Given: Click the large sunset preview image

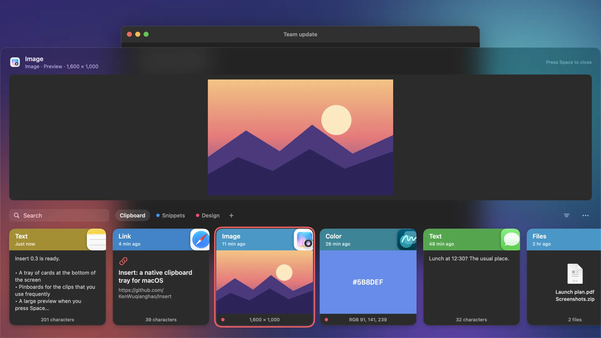Looking at the screenshot, I should tap(300, 137).
